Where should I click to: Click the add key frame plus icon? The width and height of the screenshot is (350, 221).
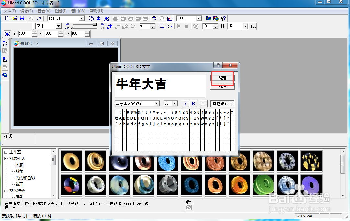[x=110, y=26]
